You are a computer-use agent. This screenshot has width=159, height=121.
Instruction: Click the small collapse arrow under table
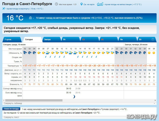(154, 104)
